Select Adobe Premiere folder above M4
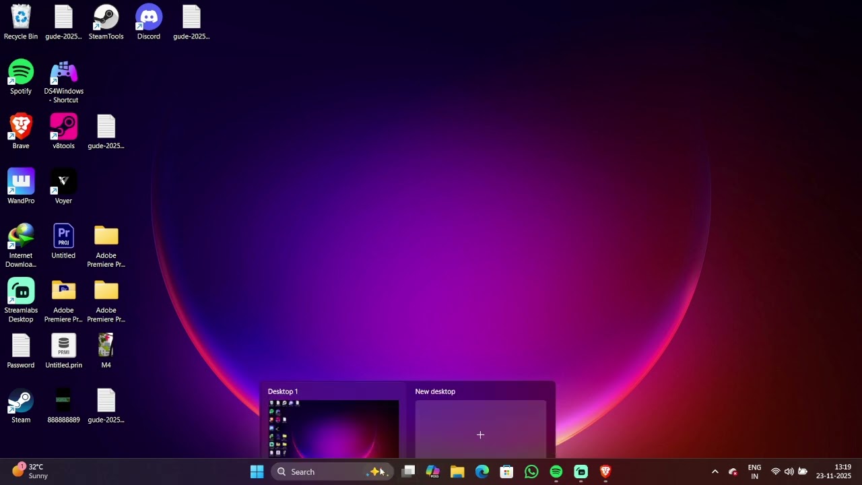Screen dimensions: 862x485 click(106, 300)
